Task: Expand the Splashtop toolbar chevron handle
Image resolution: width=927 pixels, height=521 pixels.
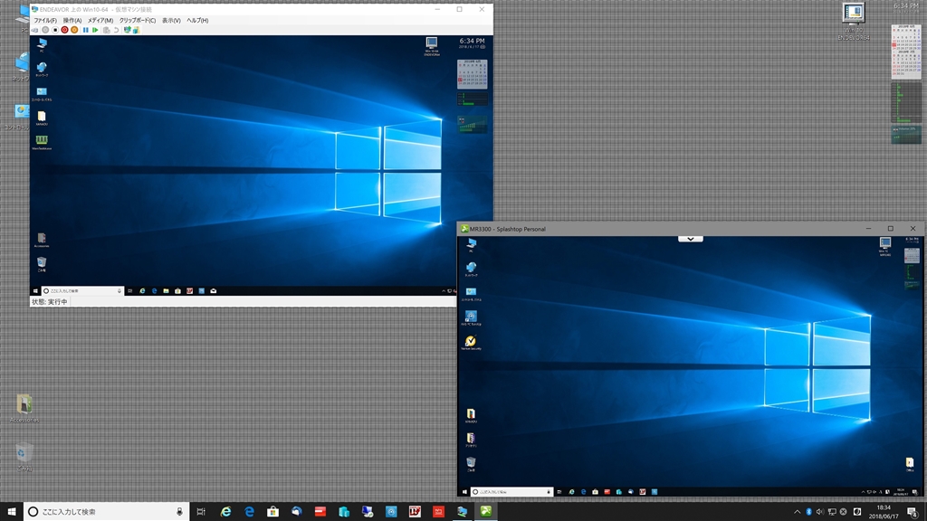Action: pyautogui.click(x=690, y=239)
